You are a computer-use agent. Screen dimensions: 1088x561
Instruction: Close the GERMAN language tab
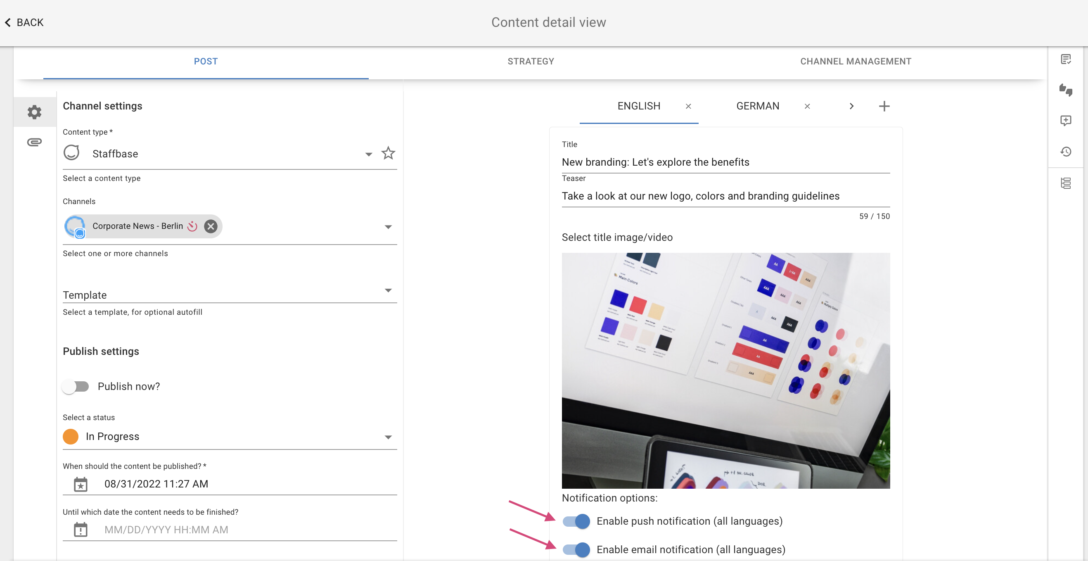[x=807, y=107]
